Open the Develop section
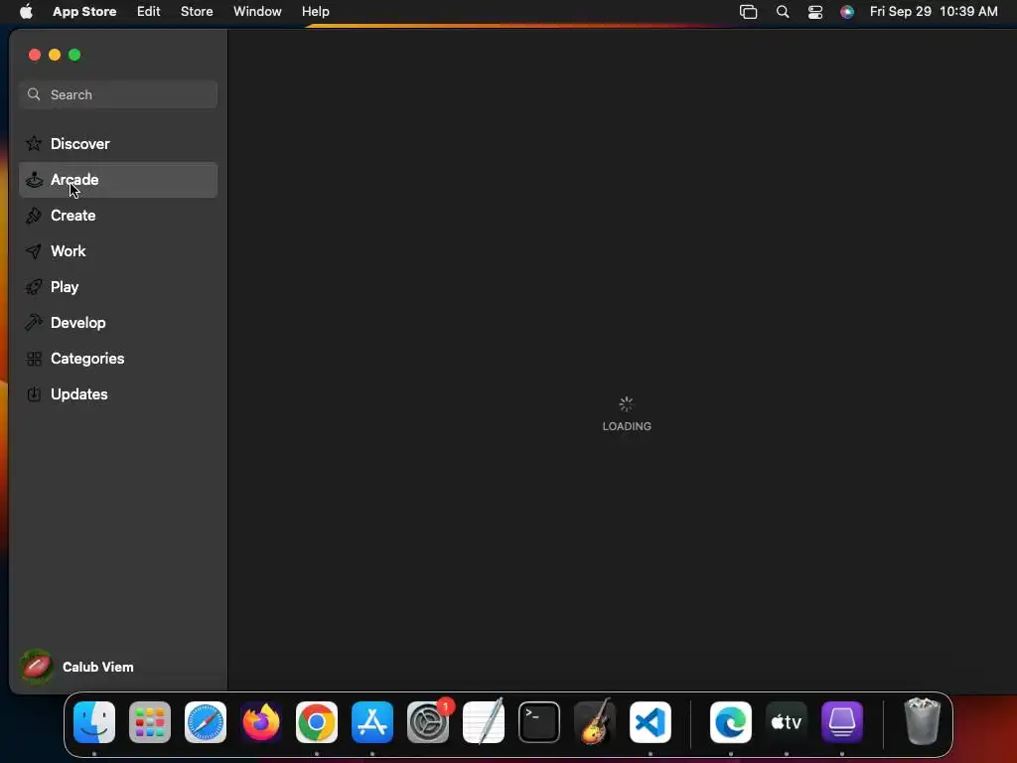 click(x=118, y=323)
